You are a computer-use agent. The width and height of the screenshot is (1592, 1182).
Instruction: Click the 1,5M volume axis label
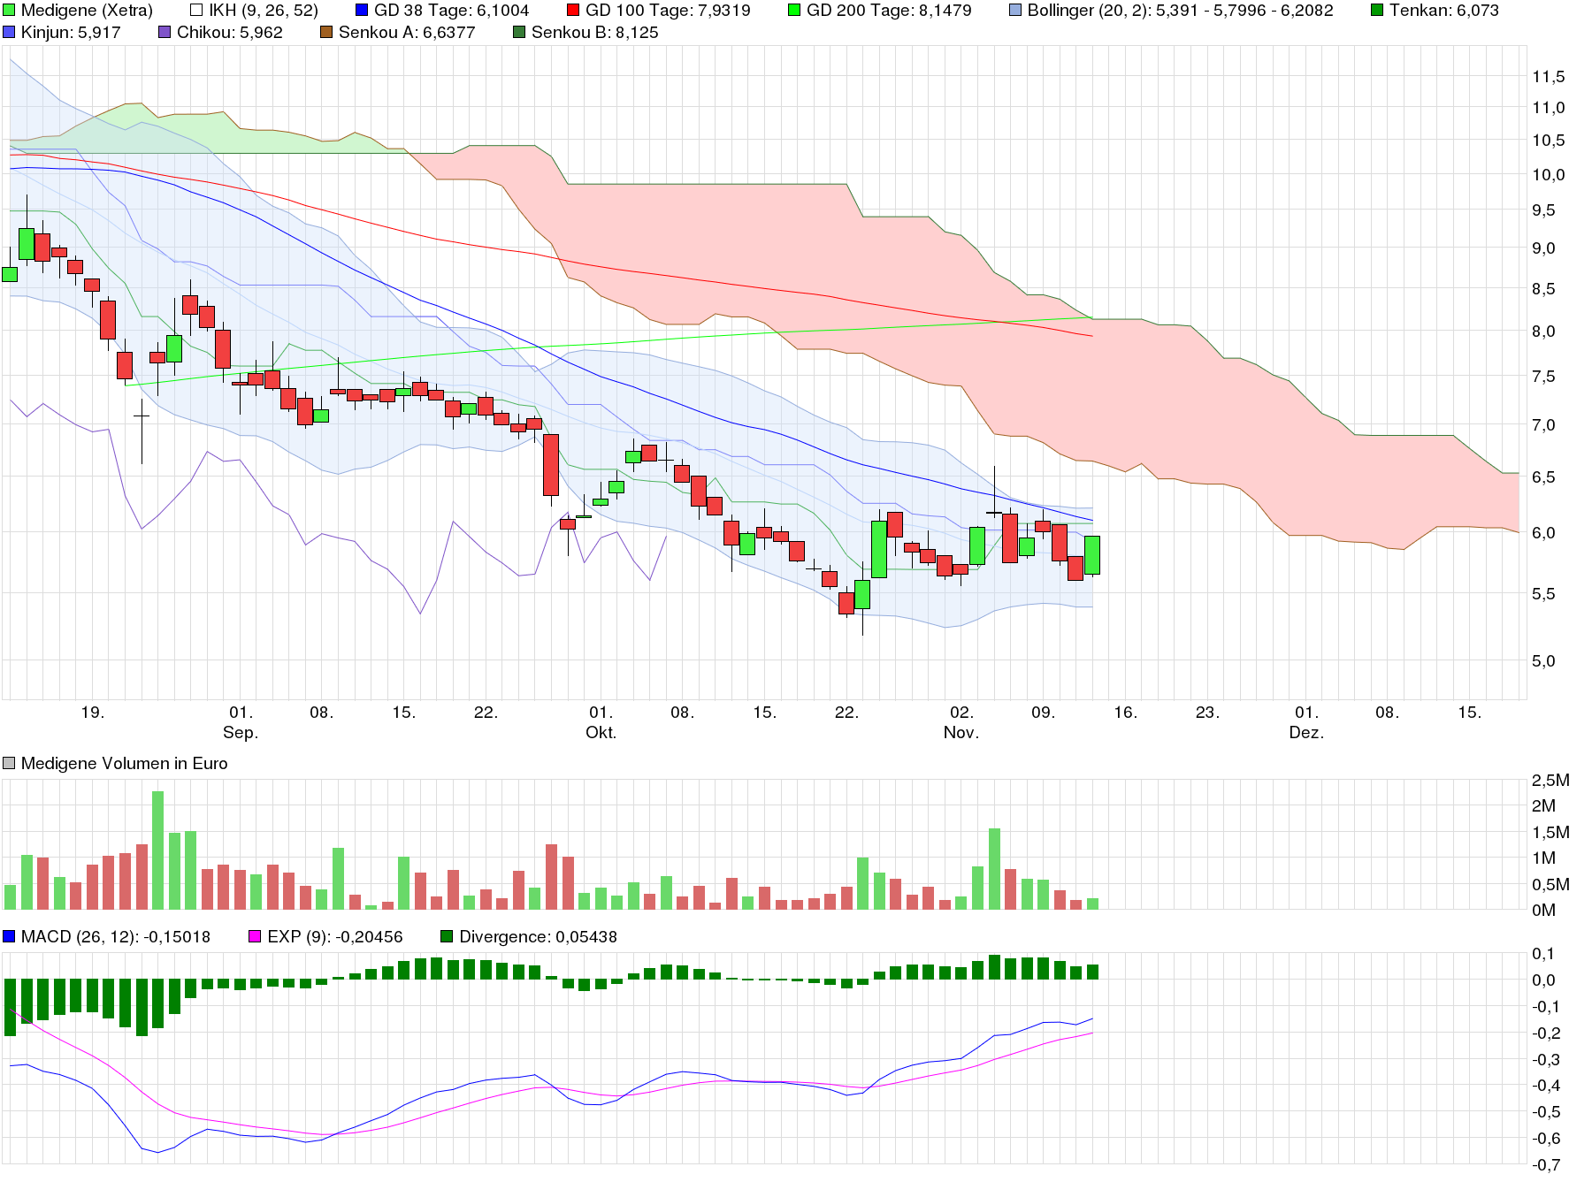click(x=1550, y=833)
